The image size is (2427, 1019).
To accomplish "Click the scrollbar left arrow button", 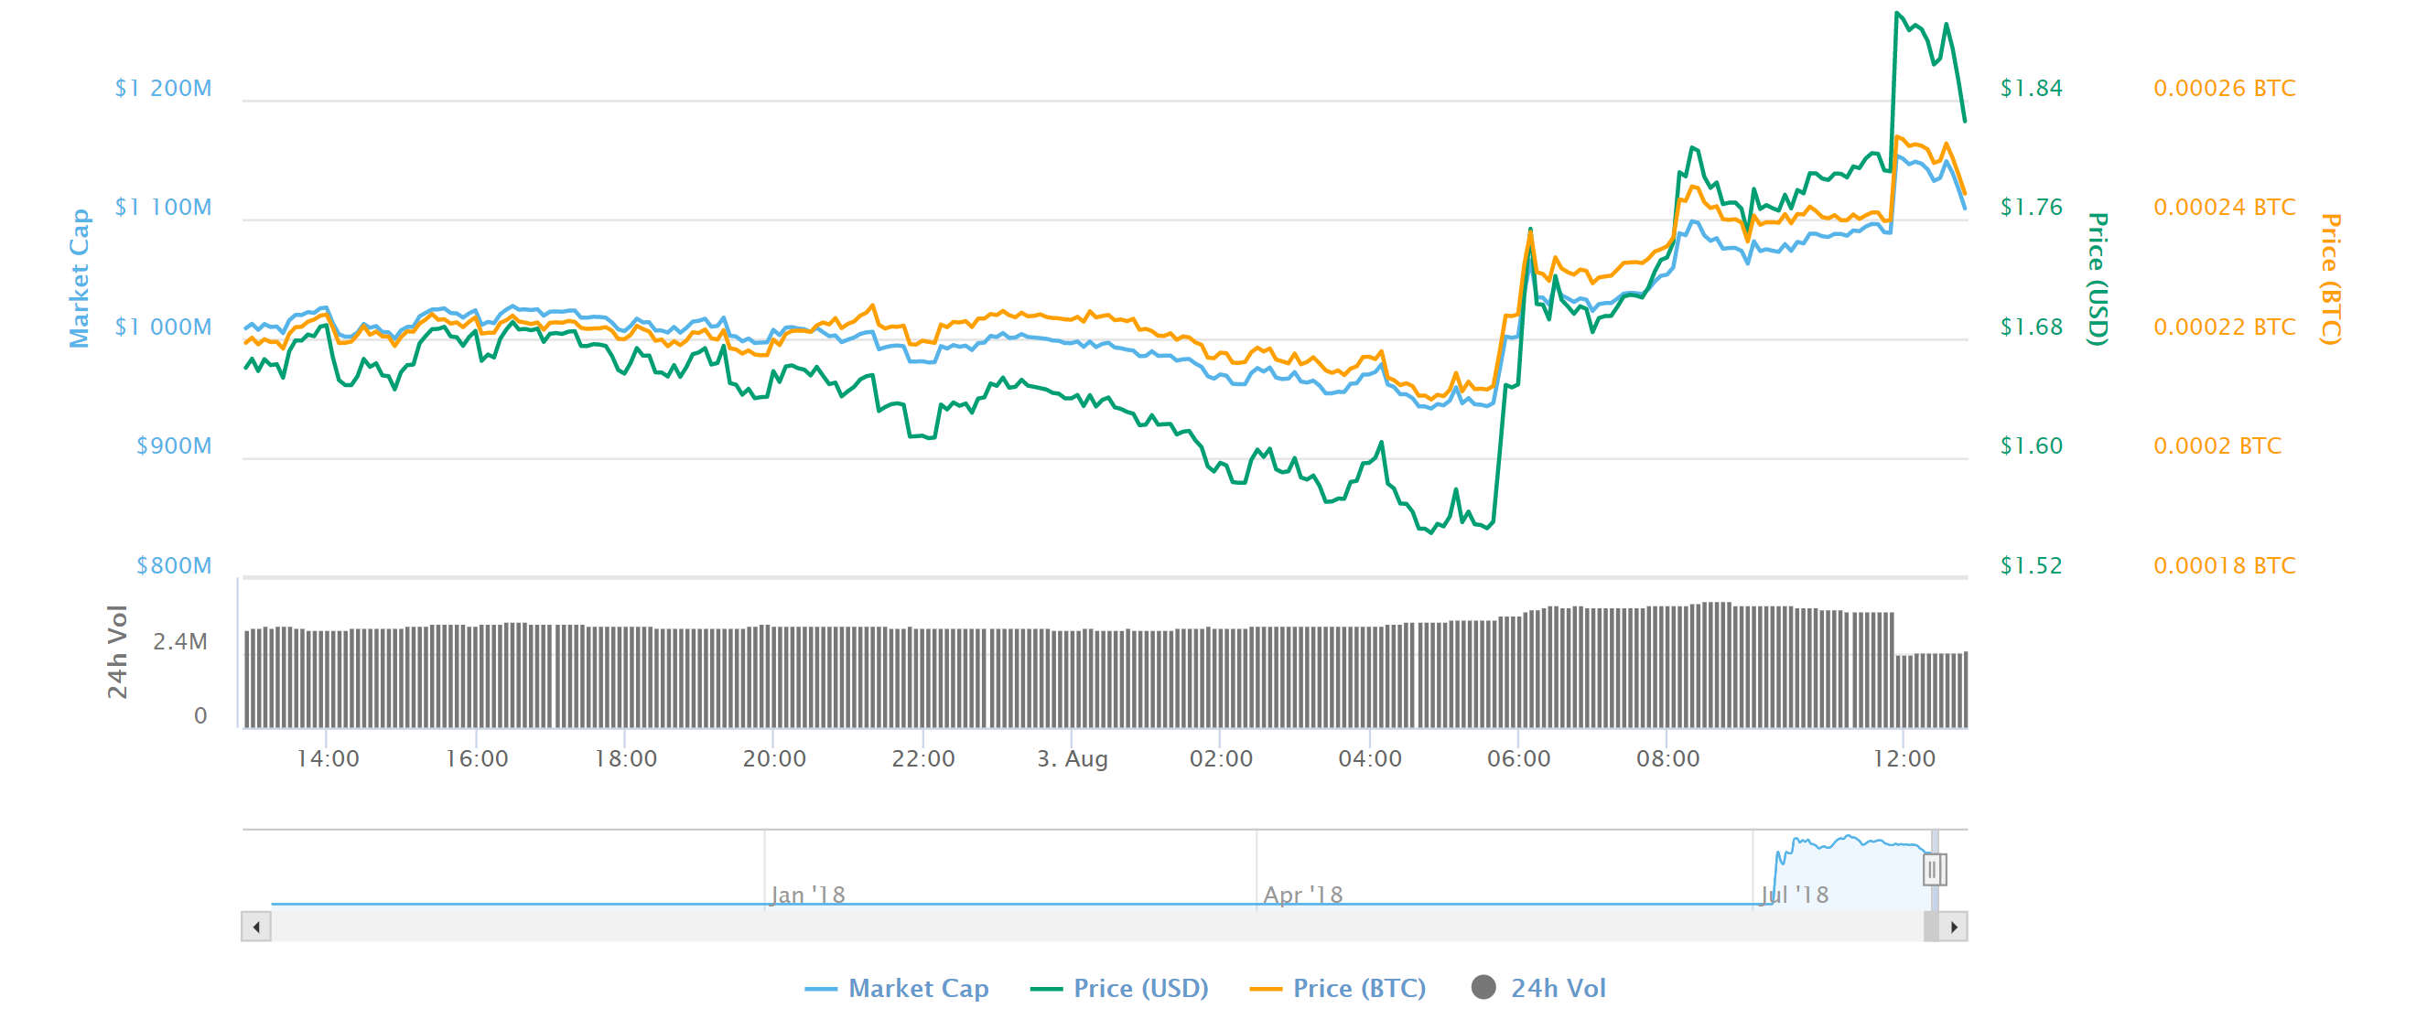I will point(256,927).
